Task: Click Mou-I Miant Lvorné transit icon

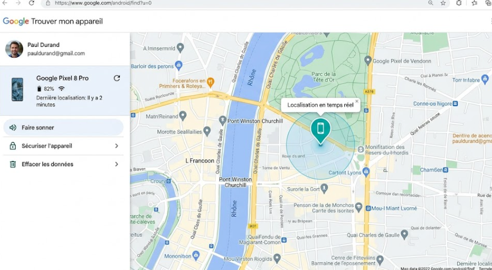Action: tap(369, 208)
